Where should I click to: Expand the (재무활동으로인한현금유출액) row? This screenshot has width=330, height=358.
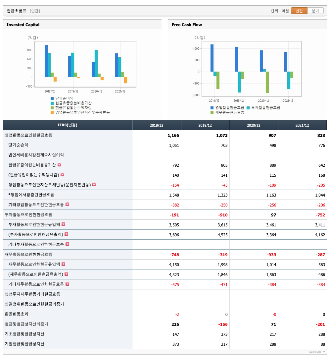tap(67, 274)
